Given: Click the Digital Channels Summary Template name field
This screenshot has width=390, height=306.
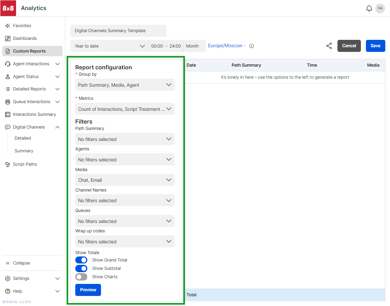Looking at the screenshot, I should tap(118, 30).
